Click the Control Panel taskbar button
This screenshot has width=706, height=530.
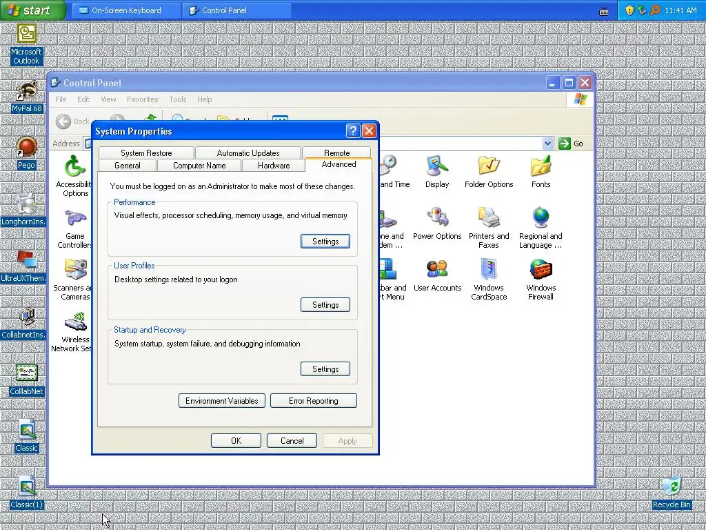click(237, 10)
